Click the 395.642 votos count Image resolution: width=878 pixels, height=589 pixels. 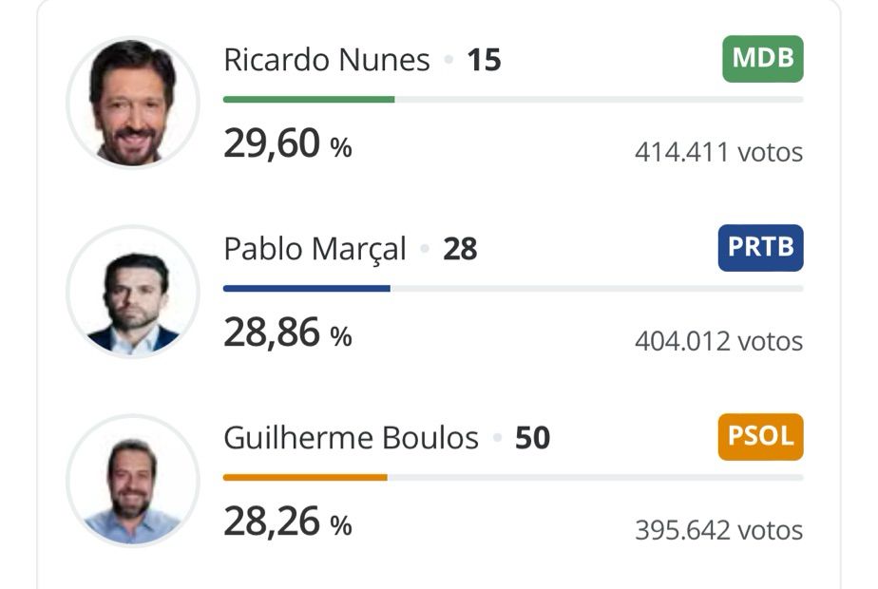(719, 530)
